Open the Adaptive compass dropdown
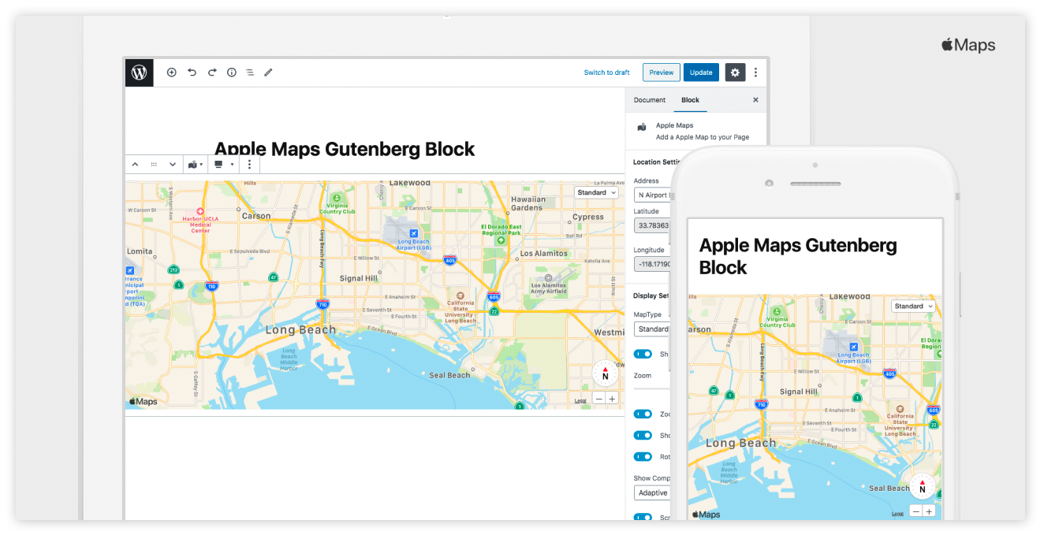 [652, 493]
